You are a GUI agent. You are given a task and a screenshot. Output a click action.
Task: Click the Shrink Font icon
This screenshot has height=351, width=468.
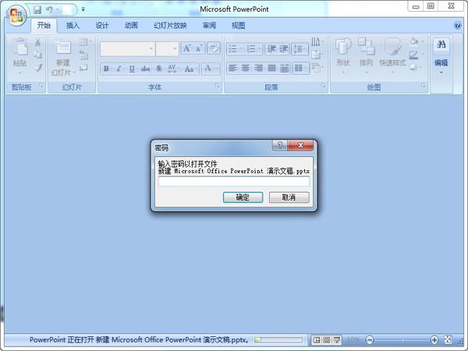199,48
